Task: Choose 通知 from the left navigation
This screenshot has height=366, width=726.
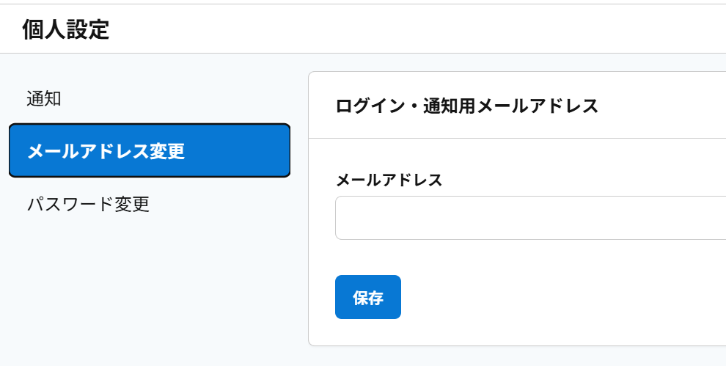Action: coord(44,98)
